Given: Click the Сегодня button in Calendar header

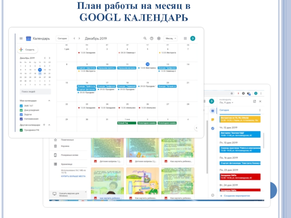Looking at the screenshot, I should pos(62,38).
